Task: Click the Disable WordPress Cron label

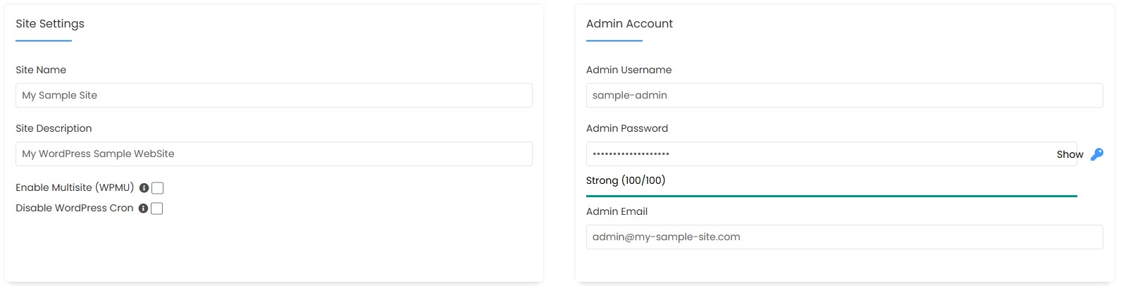Action: [75, 208]
